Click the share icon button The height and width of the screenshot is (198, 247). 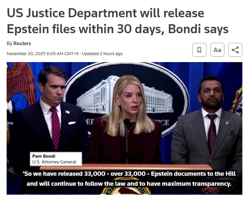(x=235, y=50)
